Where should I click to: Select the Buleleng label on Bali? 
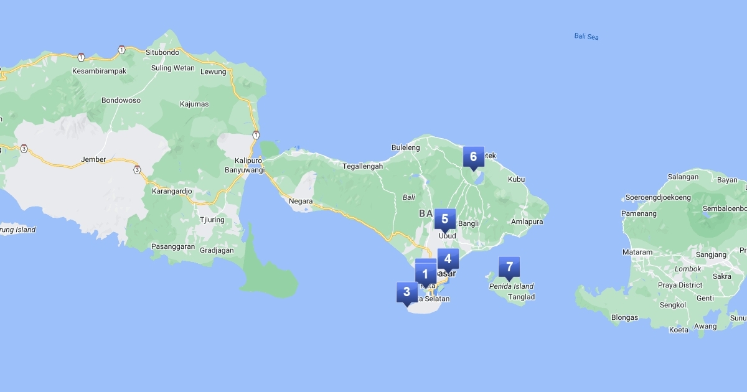coord(405,148)
